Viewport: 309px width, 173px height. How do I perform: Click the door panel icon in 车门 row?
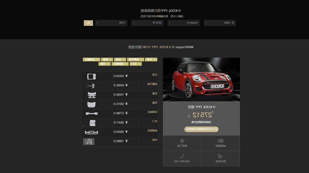pyautogui.click(x=92, y=123)
